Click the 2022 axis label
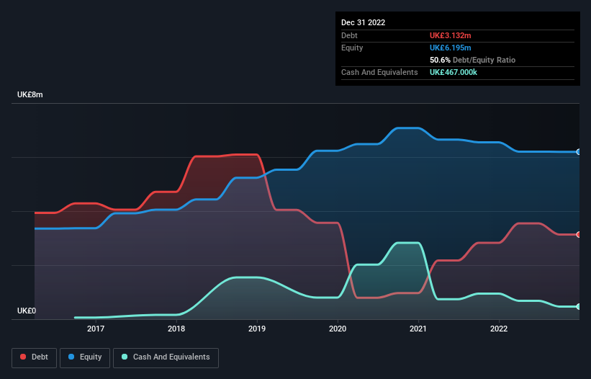 tap(499, 329)
